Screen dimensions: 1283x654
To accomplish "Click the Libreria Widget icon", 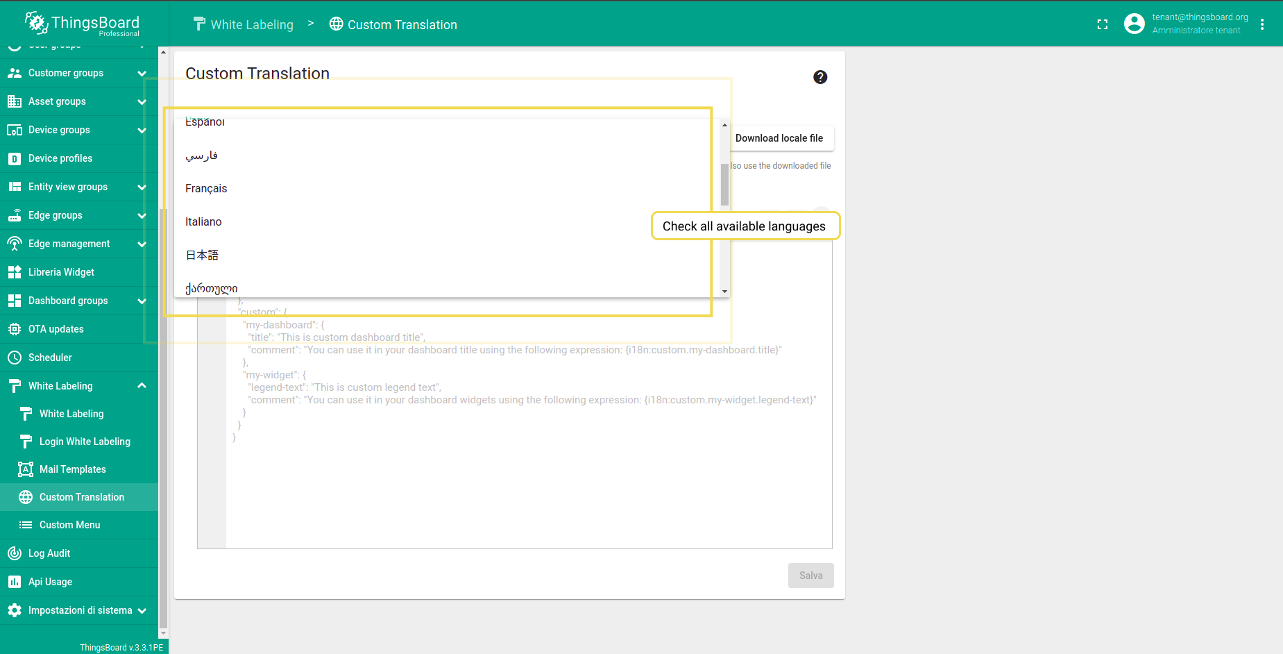I will pyautogui.click(x=15, y=272).
